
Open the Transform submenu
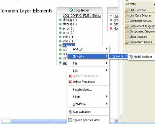pos(88,104)
